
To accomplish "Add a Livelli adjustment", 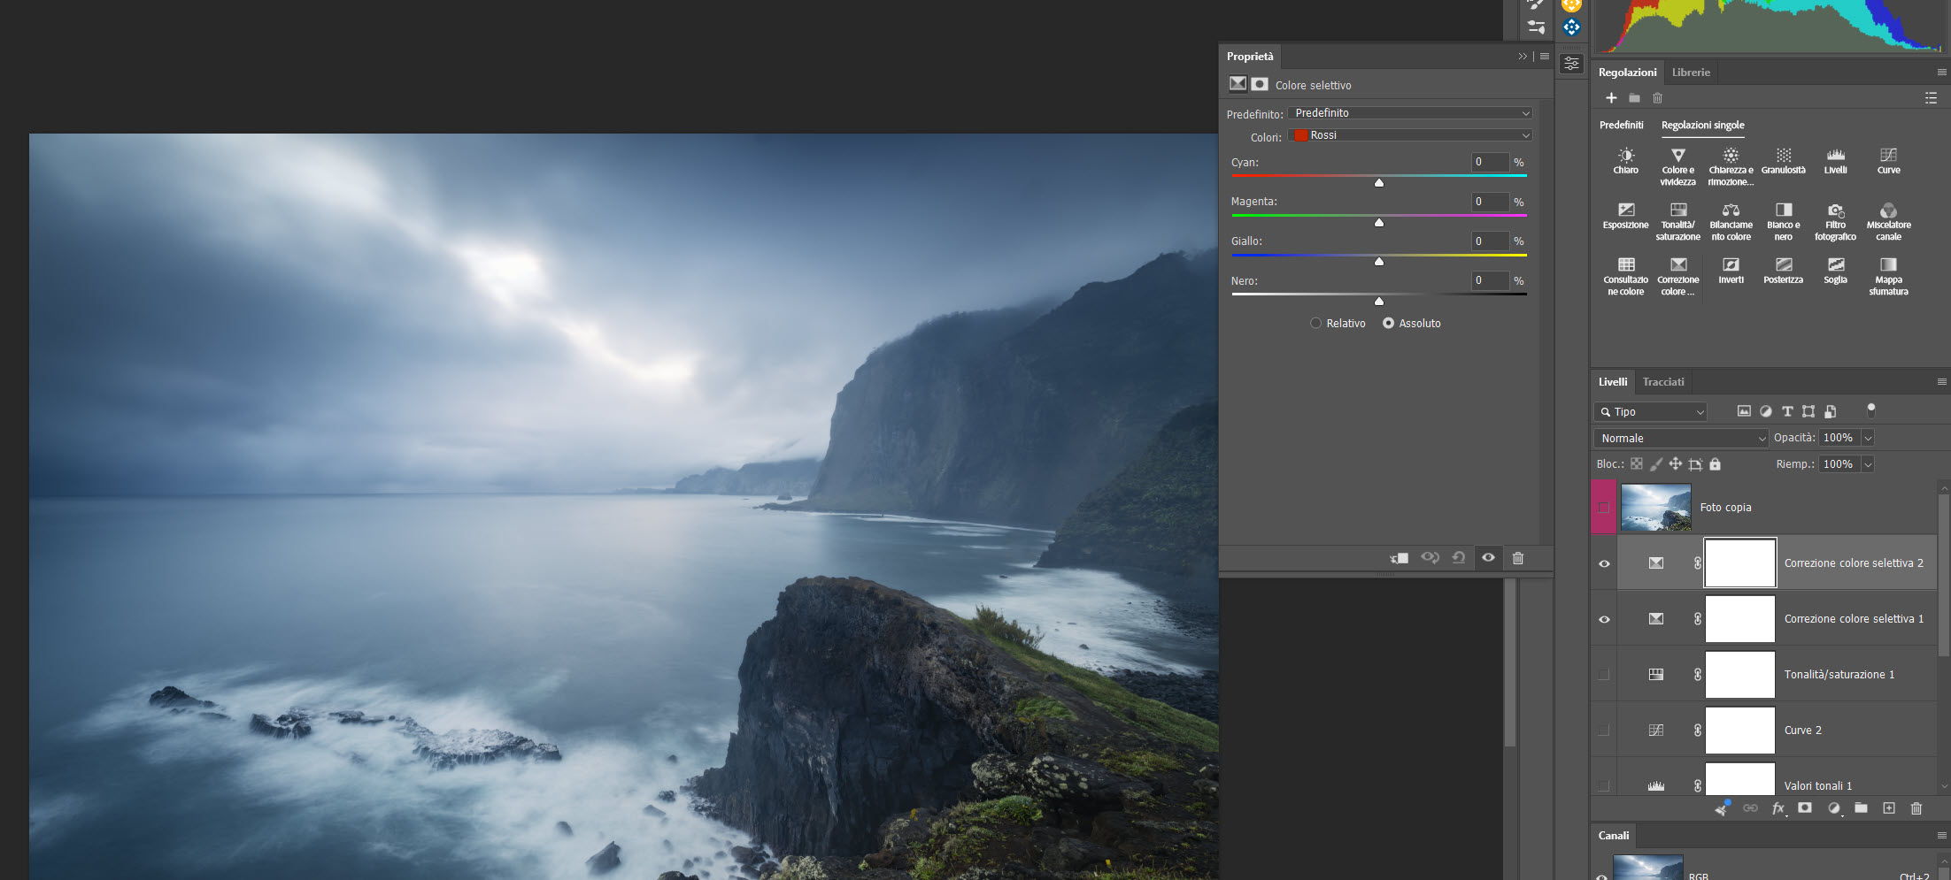I will point(1835,161).
